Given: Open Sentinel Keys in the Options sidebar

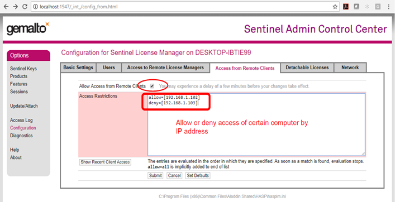Looking at the screenshot, I should [23, 69].
